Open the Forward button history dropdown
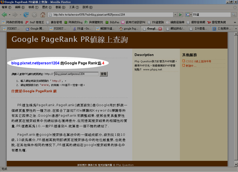 click(20, 15)
